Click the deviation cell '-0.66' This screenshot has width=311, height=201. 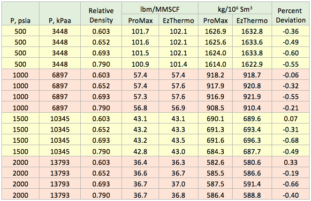[290, 184]
